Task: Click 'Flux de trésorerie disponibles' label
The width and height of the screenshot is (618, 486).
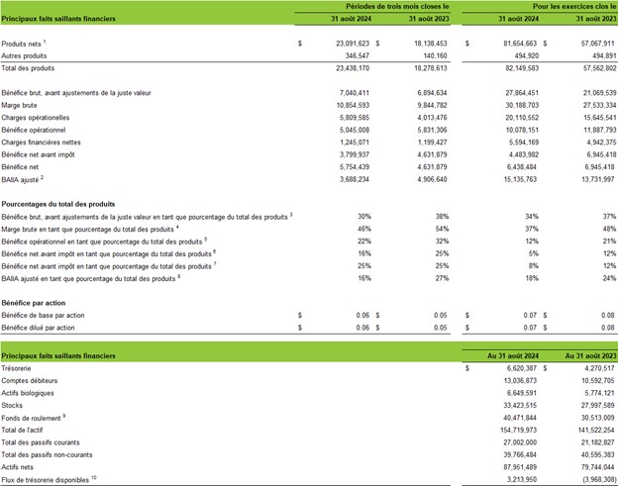Action: coord(46,480)
